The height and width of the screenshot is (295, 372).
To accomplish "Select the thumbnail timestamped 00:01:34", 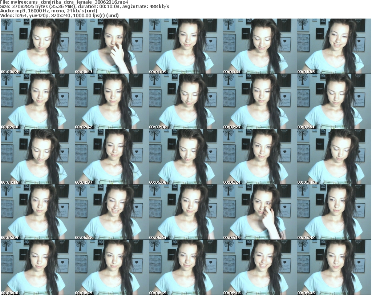I will coord(260,46).
